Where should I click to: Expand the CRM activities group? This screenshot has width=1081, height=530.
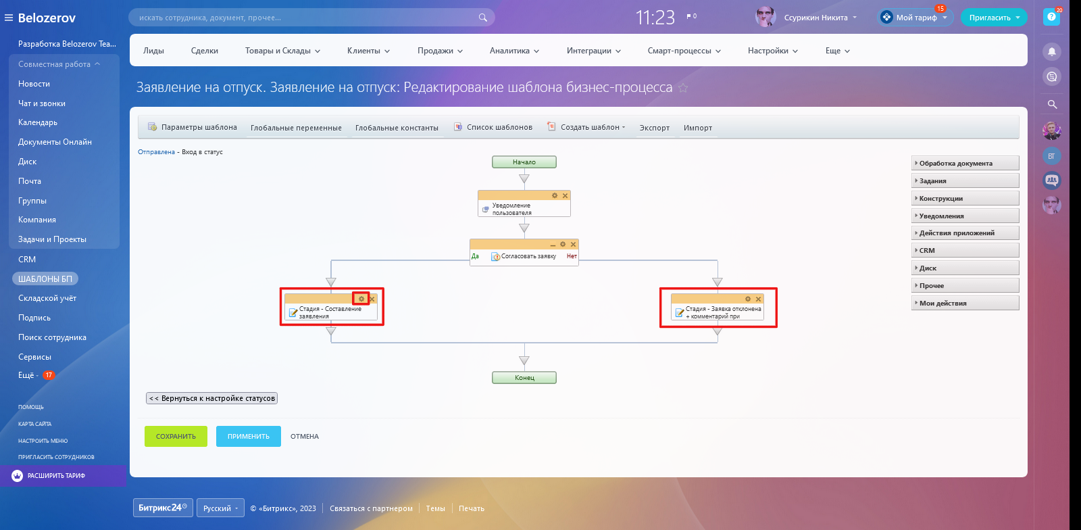[x=965, y=251]
